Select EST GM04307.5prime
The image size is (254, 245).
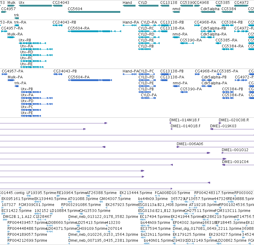point(101,202)
